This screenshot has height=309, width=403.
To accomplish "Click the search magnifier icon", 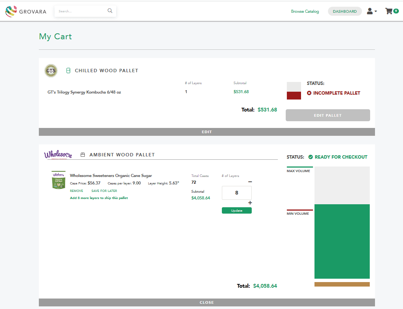I will [110, 11].
